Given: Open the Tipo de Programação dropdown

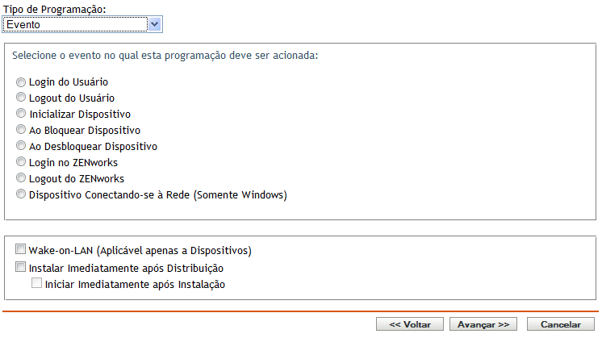Looking at the screenshot, I should click(77, 25).
